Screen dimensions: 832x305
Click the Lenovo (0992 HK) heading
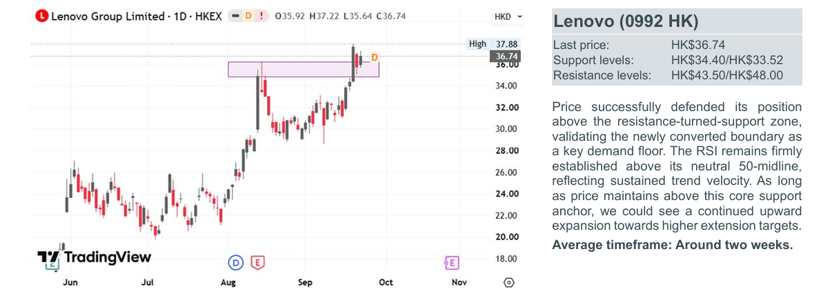626,21
